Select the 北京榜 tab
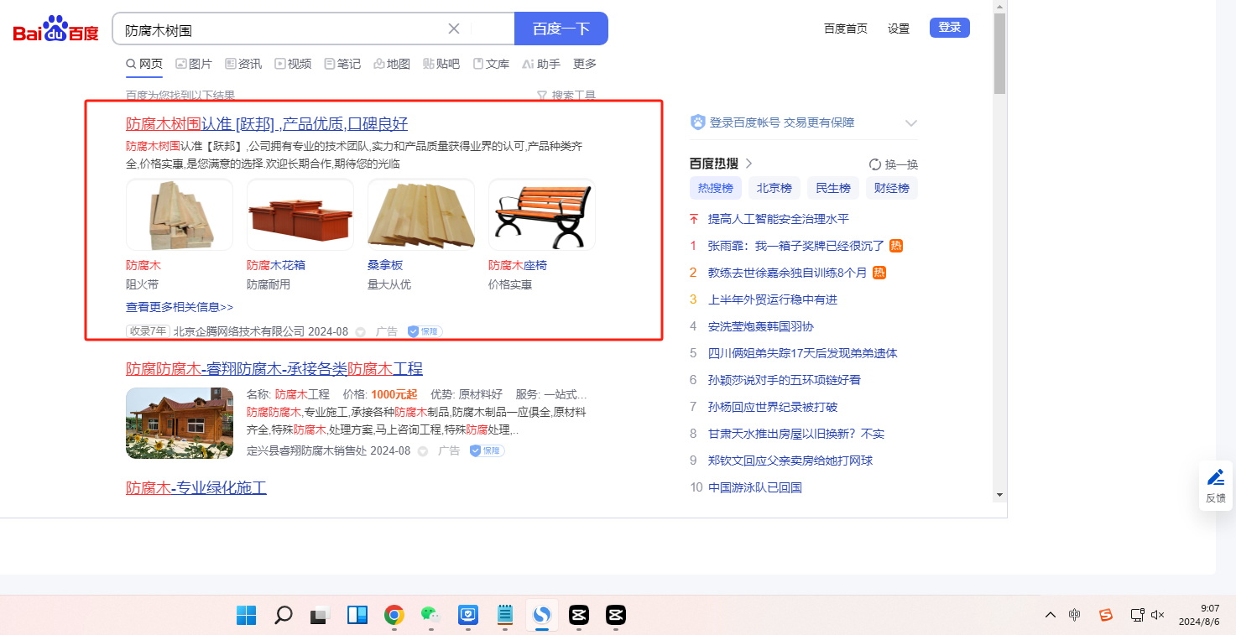Image resolution: width=1236 pixels, height=635 pixels. coord(774,188)
